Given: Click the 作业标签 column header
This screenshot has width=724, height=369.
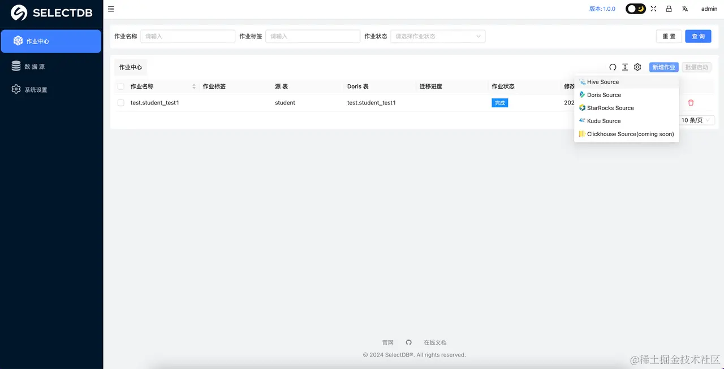Looking at the screenshot, I should (214, 86).
